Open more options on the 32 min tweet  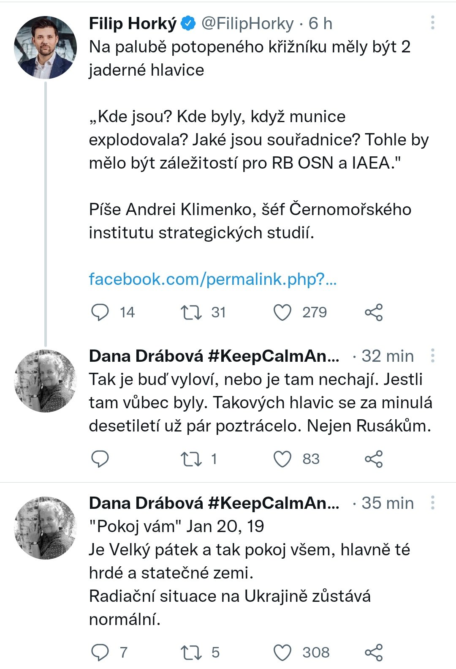432,356
